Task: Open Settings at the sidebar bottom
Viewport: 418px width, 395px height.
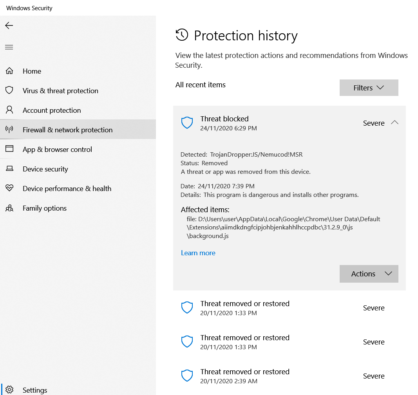Action: coord(78,390)
